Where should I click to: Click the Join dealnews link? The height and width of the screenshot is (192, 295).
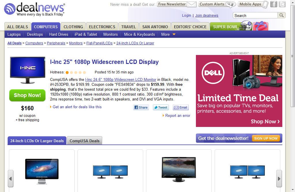click(207, 16)
